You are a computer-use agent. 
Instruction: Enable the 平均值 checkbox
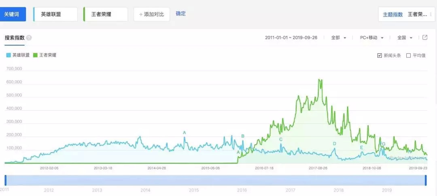click(408, 55)
